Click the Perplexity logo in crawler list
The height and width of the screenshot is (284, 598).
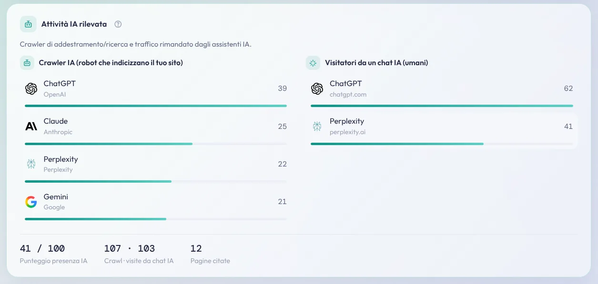[x=31, y=164]
